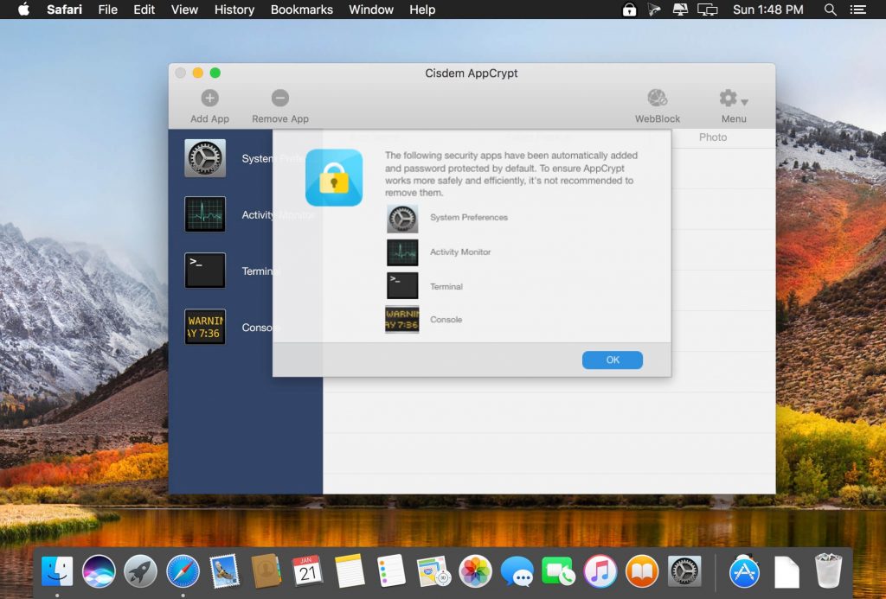Image resolution: width=886 pixels, height=599 pixels.
Task: Click the Add App toolbar icon
Action: tap(209, 97)
